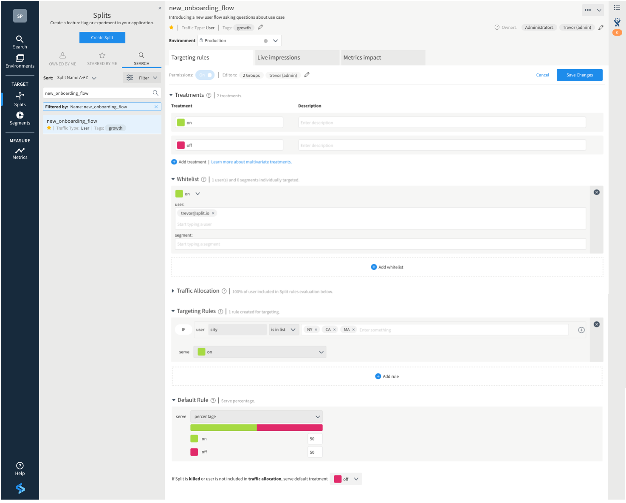
Task: Collapse the Default Rule section
Action: pos(174,400)
